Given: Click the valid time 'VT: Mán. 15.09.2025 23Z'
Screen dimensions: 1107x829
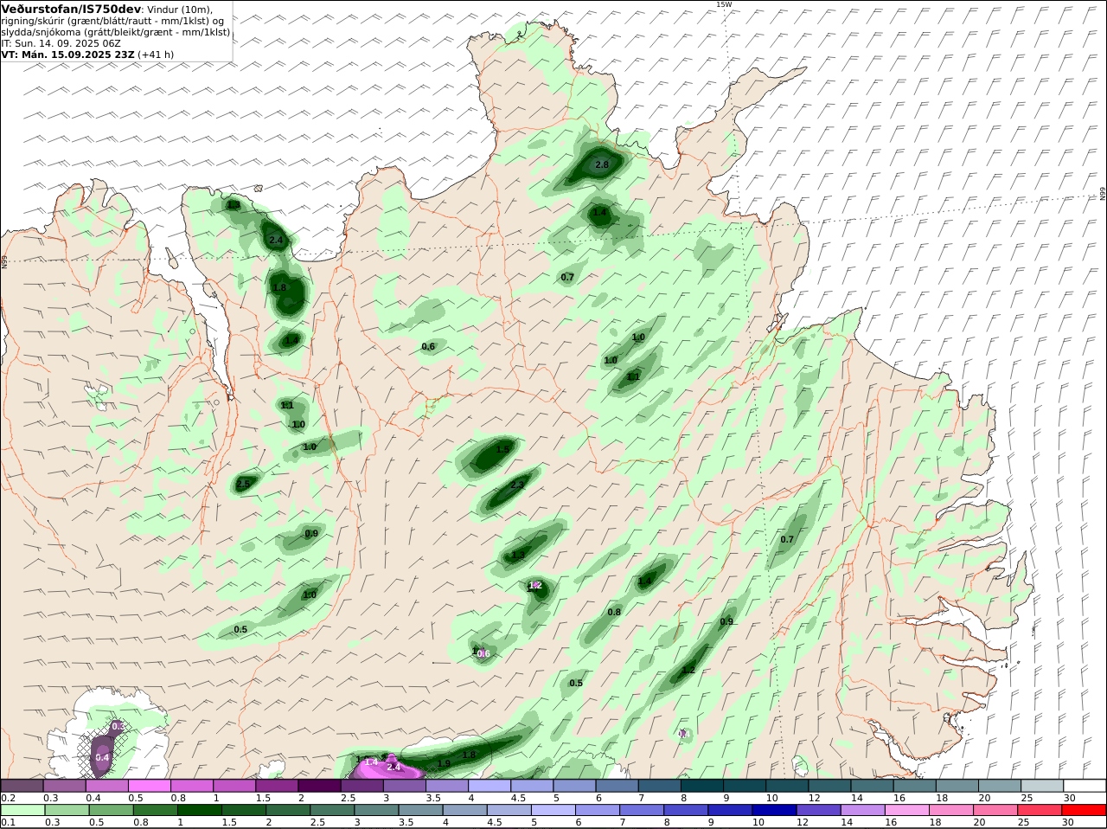Looking at the screenshot, I should [68, 54].
